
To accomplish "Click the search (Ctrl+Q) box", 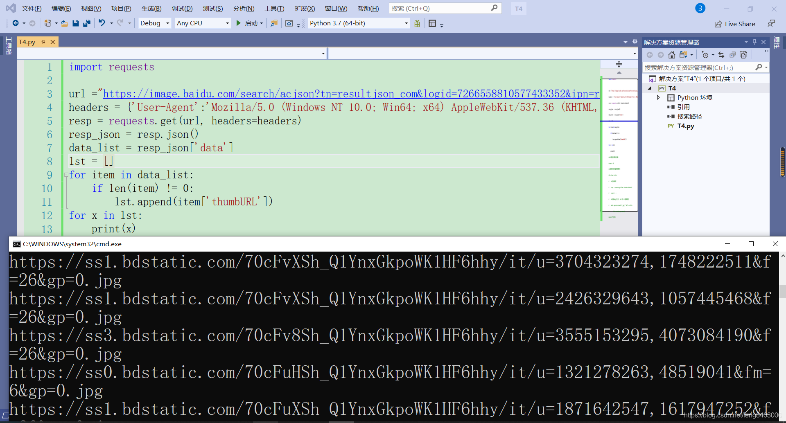I will pos(445,8).
